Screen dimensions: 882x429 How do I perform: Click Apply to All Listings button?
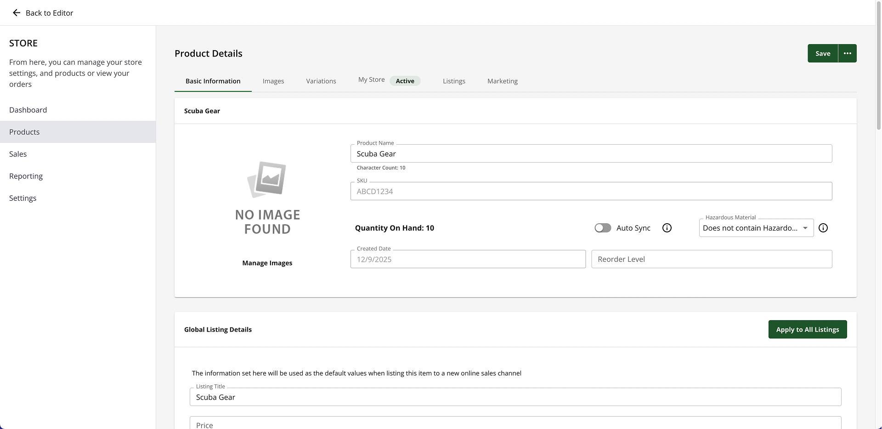(807, 329)
